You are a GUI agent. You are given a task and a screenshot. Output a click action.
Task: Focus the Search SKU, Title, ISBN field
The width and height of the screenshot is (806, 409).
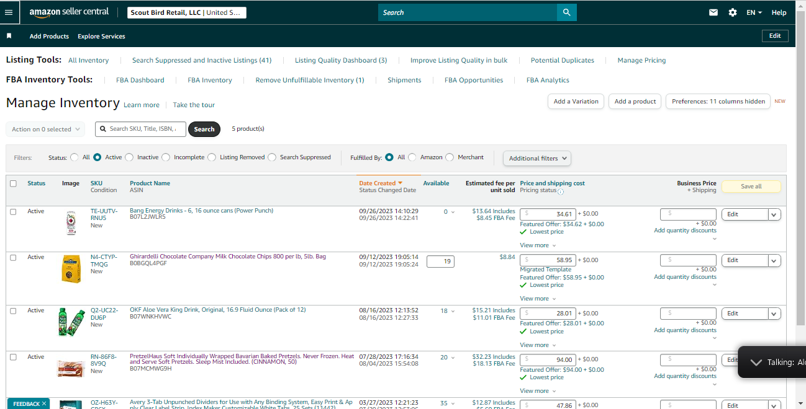(x=140, y=129)
